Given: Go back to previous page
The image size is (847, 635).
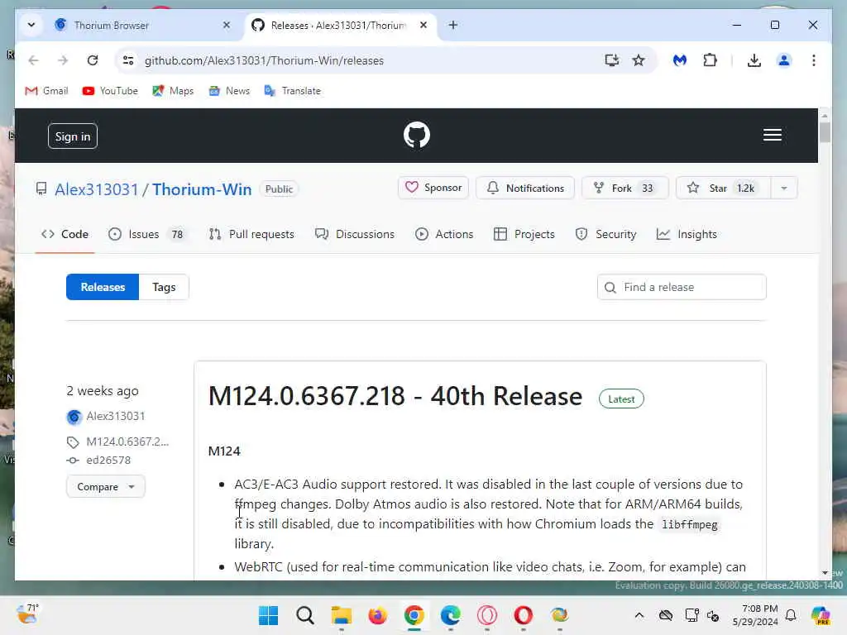Looking at the screenshot, I should tap(33, 60).
